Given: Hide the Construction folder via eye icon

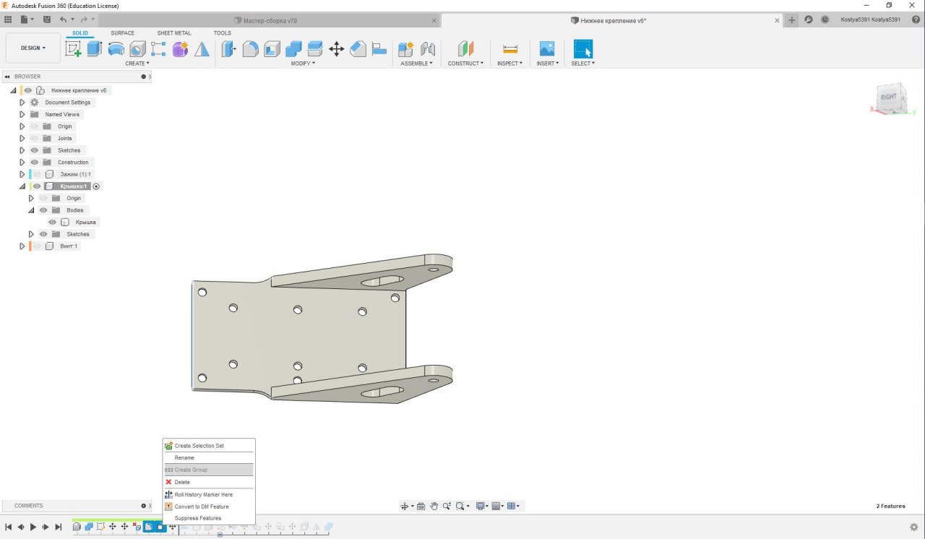Looking at the screenshot, I should pos(34,162).
